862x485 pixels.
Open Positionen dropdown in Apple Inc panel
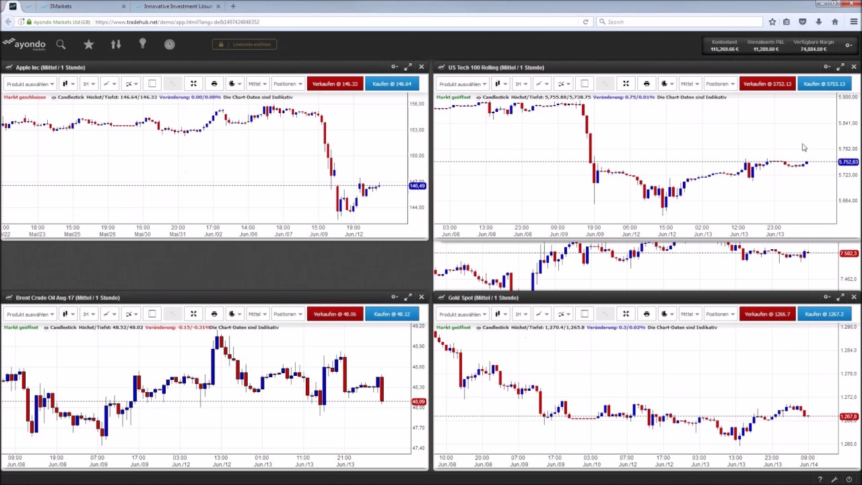point(288,84)
